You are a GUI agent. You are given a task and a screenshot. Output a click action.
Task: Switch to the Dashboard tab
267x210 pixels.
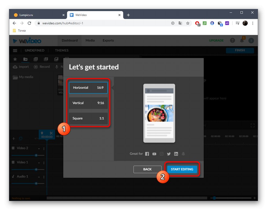[x=70, y=40]
